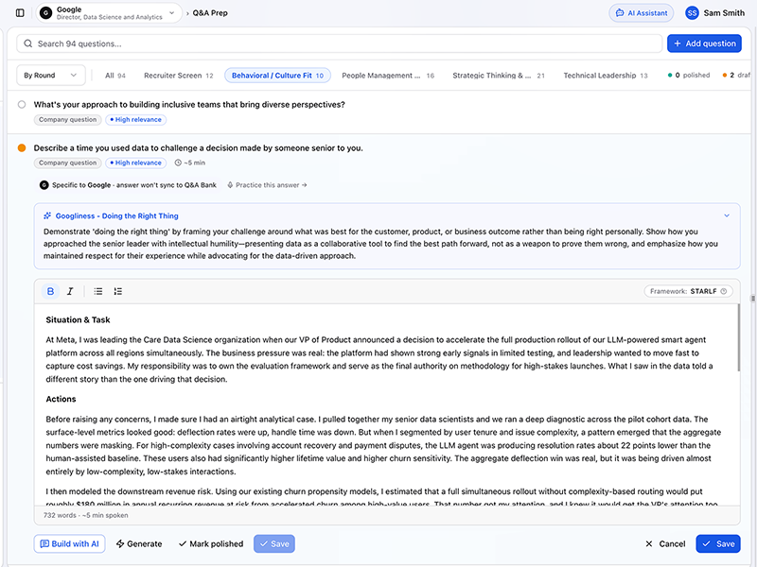Open the Framework STARLF selector
Viewport: 757px width, 567px height.
[x=689, y=291]
